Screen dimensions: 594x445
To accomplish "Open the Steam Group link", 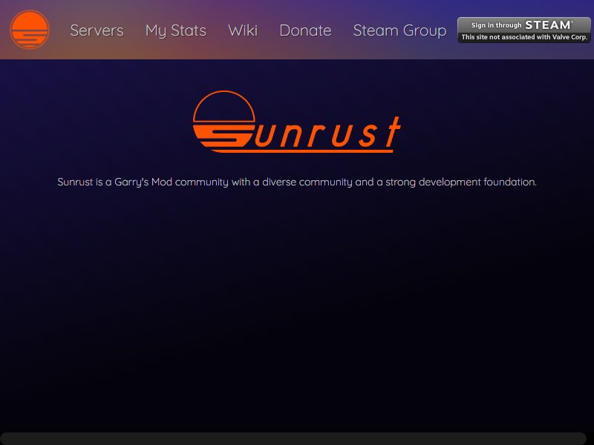I will point(399,30).
